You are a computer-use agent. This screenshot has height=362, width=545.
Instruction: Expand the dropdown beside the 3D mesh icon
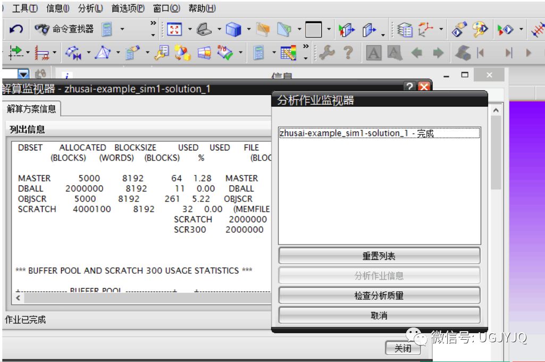(x=118, y=53)
